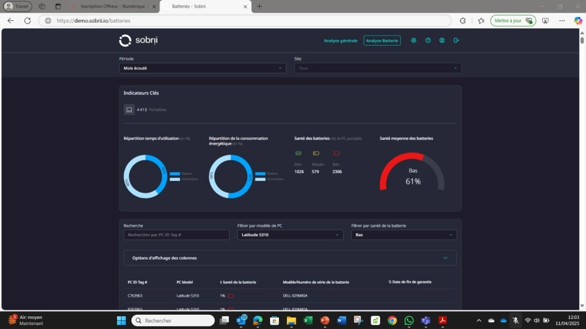Open the Favorites star icon in Edge toolbar
This screenshot has height=329, width=586.
[481, 21]
